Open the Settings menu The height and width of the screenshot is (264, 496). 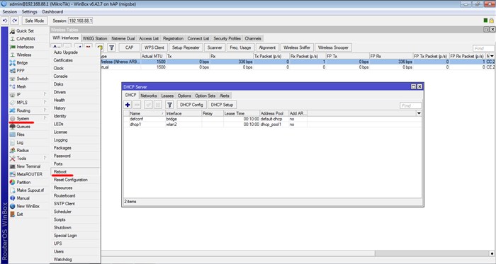30,12
